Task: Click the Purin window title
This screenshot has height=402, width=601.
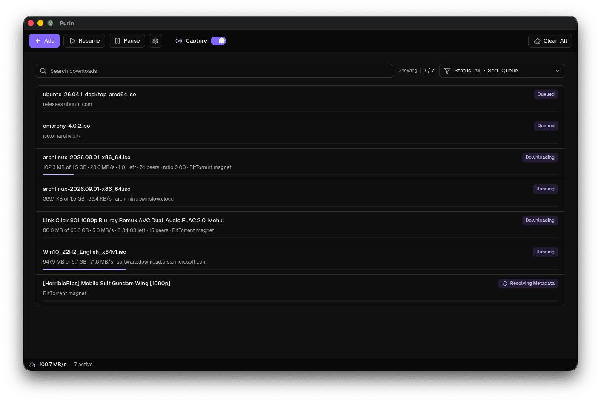Action: point(67,23)
